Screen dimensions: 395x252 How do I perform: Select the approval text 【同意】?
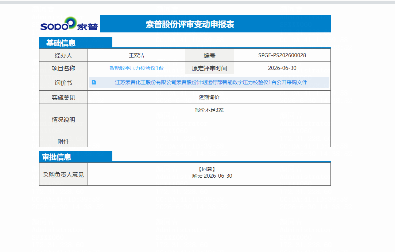(207, 169)
